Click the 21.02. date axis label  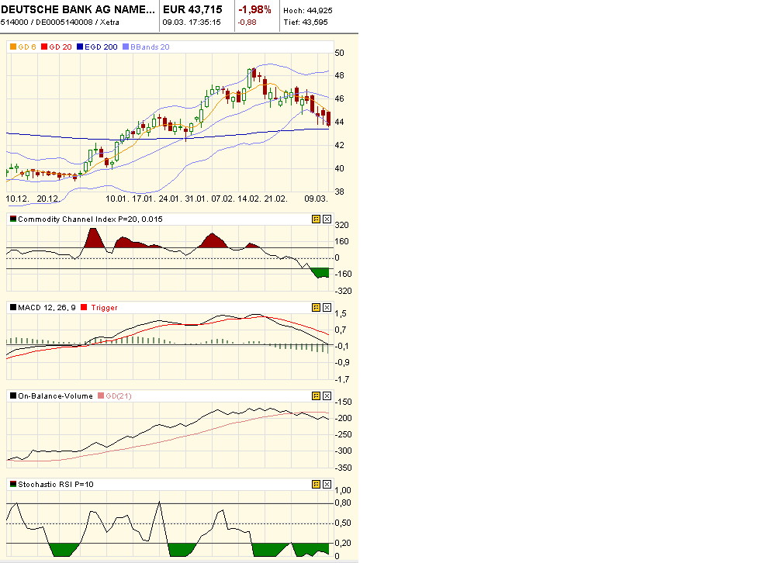click(x=276, y=199)
